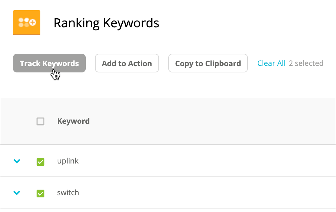Click empty space in the uplink row
Image resolution: width=336 pixels, height=212 pixels.
click(202, 161)
